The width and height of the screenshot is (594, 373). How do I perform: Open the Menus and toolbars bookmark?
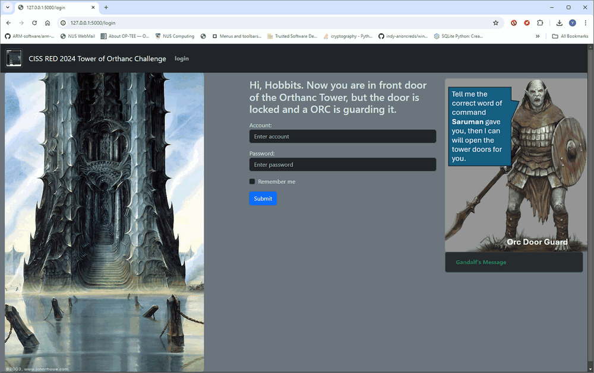click(x=237, y=36)
